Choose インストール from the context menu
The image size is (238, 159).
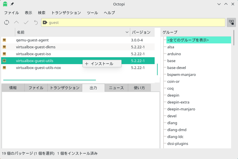click(x=102, y=64)
